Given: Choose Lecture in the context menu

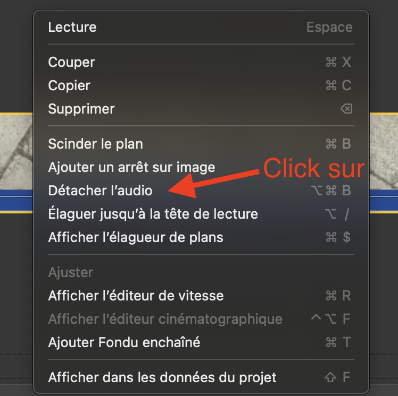Looking at the screenshot, I should [72, 27].
